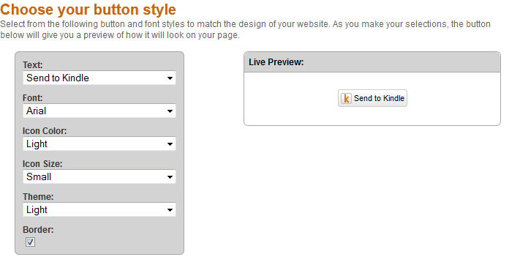This screenshot has height=268, width=509.
Task: Open the Text dropdown arrow
Action: (x=170, y=78)
